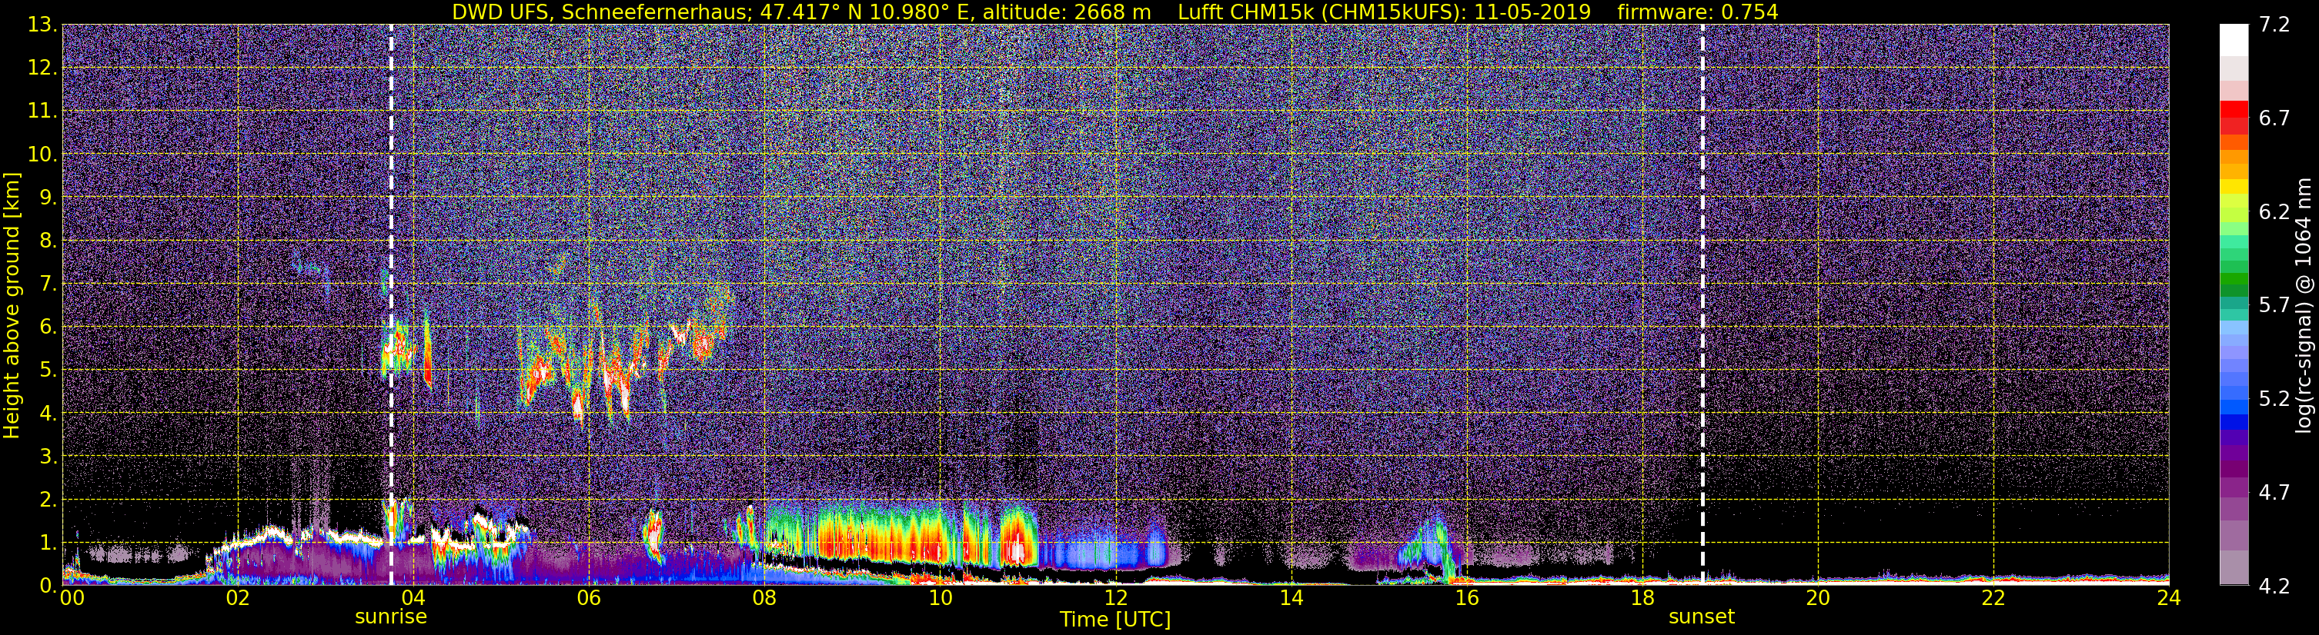Click the colorbar value '4.7'
Viewport: 2319px width, 635px height.
2275,493
